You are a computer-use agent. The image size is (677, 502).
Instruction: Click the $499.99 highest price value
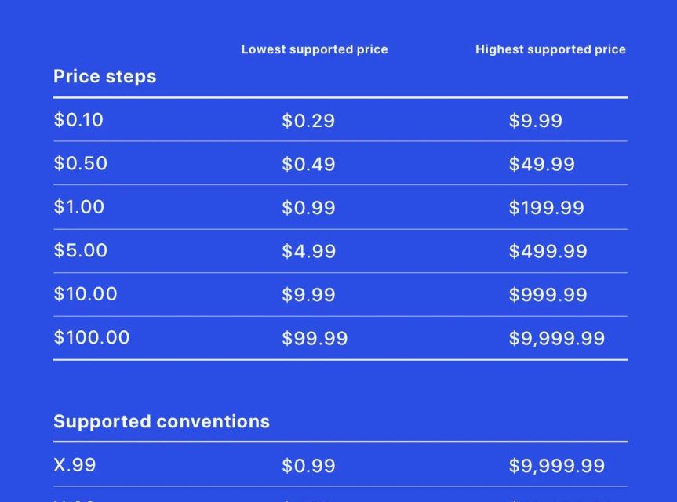548,252
